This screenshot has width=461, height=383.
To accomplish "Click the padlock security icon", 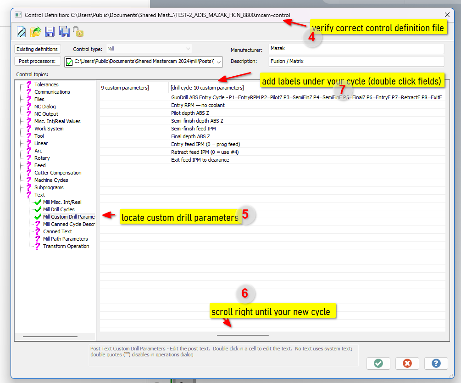I will (x=78, y=32).
